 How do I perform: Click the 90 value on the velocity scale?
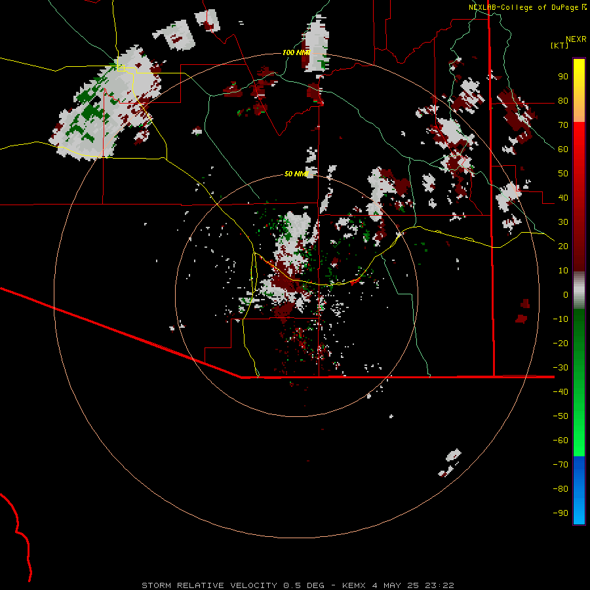pyautogui.click(x=563, y=77)
